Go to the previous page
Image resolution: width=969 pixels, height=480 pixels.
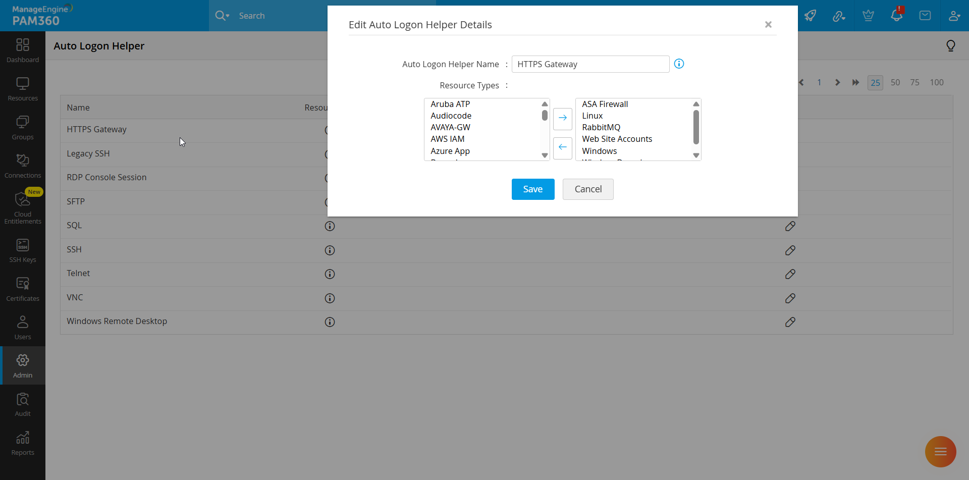801,82
